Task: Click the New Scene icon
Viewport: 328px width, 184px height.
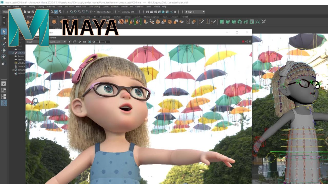Action: [x=25, y=12]
